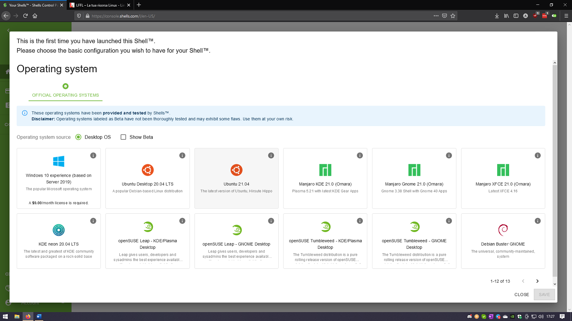This screenshot has width=572, height=321.
Task: Open the page actions menu in address bar
Action: point(436,15)
